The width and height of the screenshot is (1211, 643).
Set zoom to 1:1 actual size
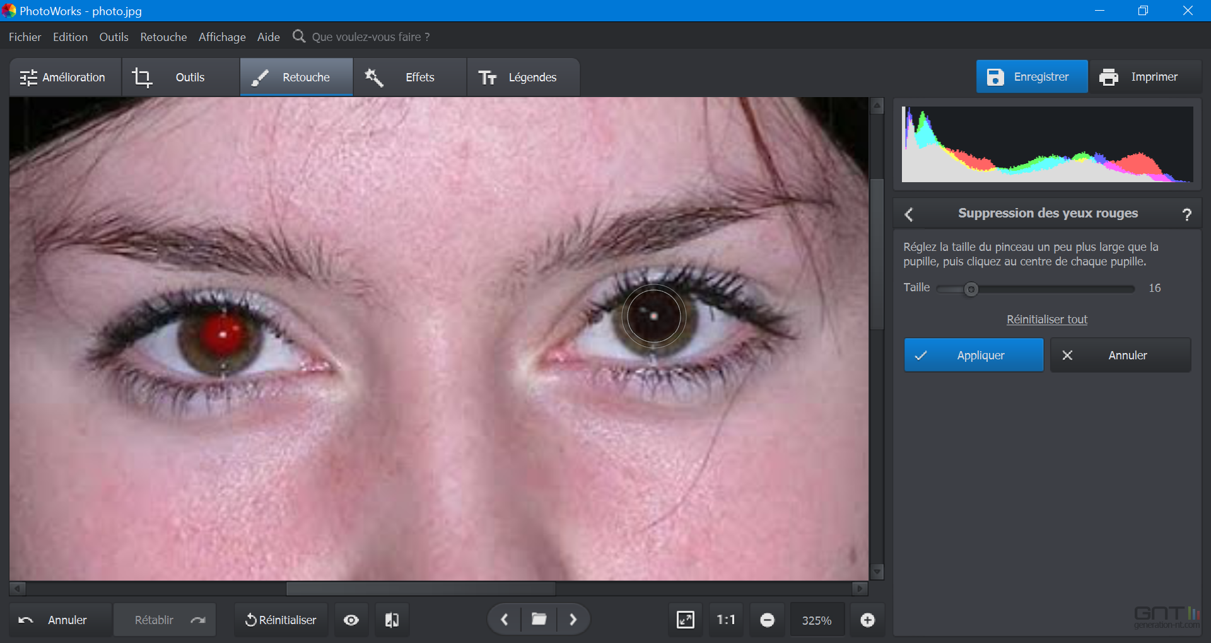[726, 620]
